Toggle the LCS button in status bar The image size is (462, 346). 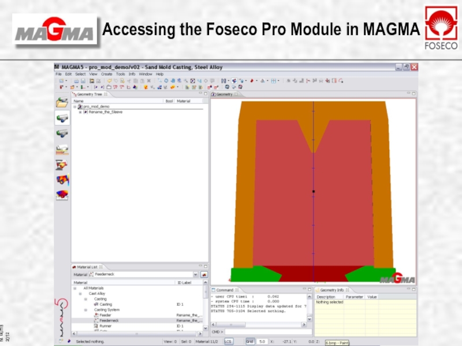point(228,341)
